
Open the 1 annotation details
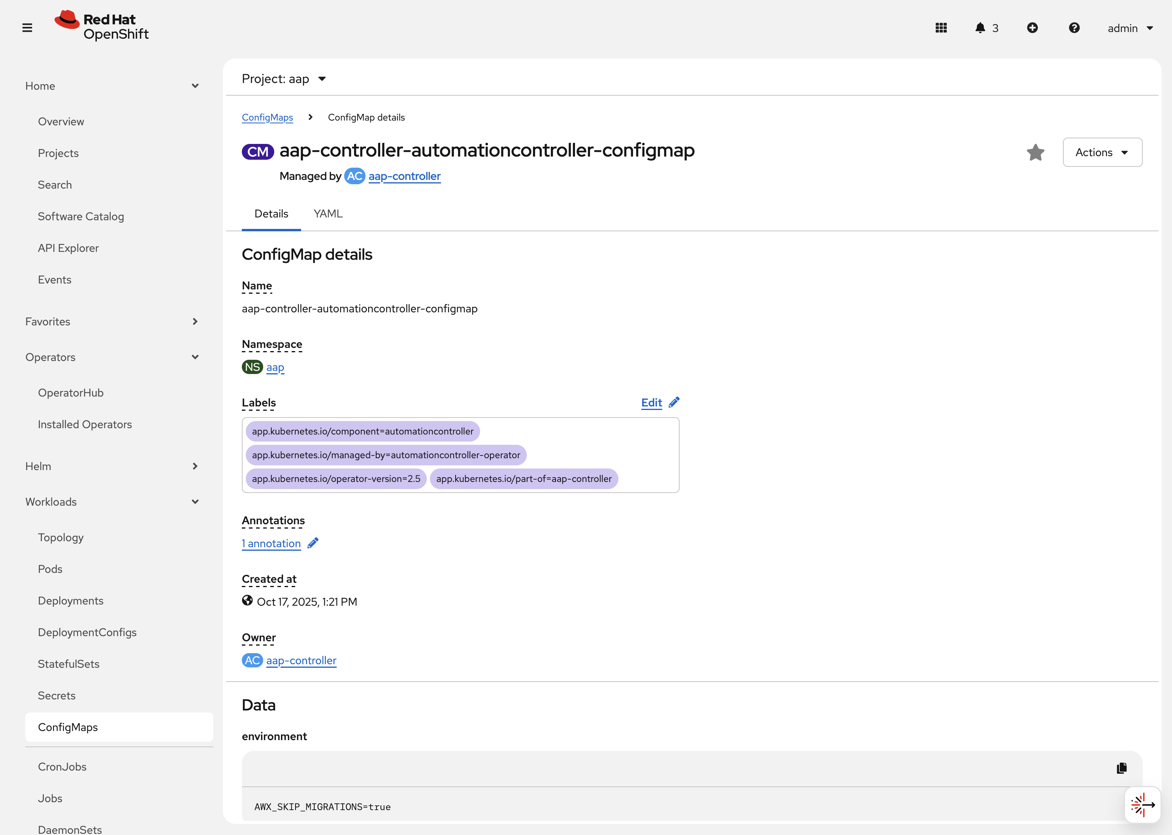[271, 544]
